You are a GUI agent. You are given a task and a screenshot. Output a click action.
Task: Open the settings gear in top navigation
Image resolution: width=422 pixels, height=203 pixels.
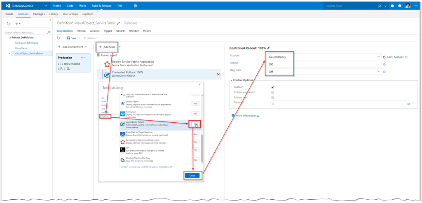136,6
